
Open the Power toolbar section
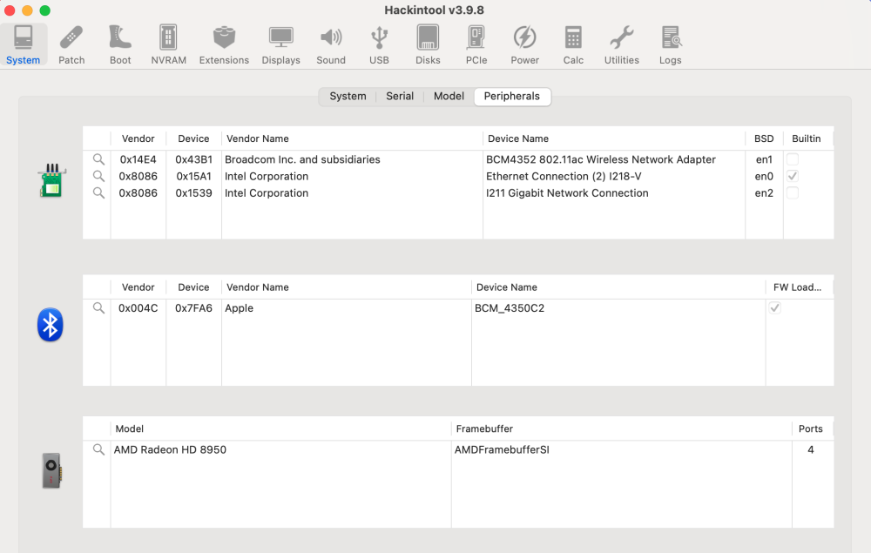[525, 45]
